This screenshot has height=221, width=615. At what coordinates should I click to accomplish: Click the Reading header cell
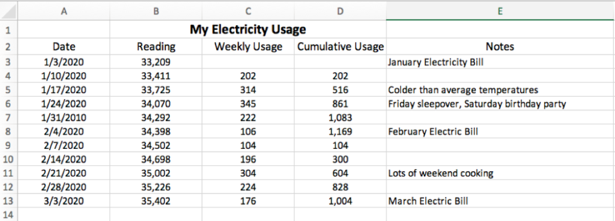tap(156, 47)
